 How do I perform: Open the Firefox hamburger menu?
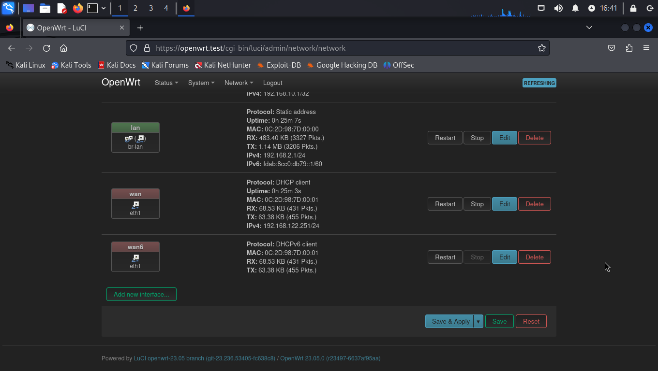coord(646,48)
